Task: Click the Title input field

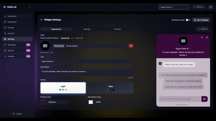Action: 87,61
